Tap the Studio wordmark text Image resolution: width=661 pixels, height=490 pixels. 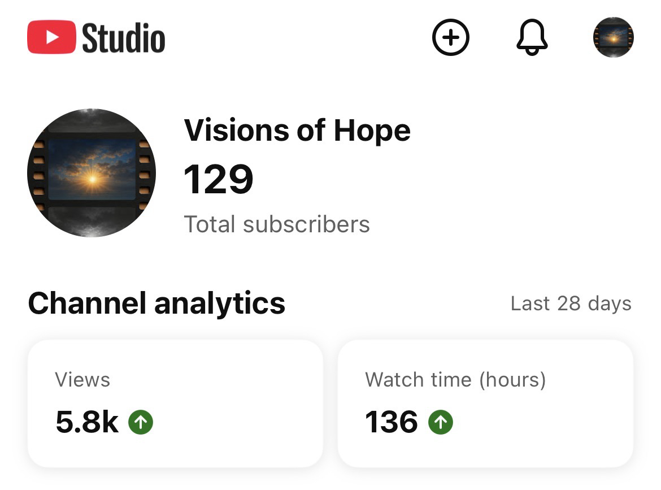[x=124, y=38]
